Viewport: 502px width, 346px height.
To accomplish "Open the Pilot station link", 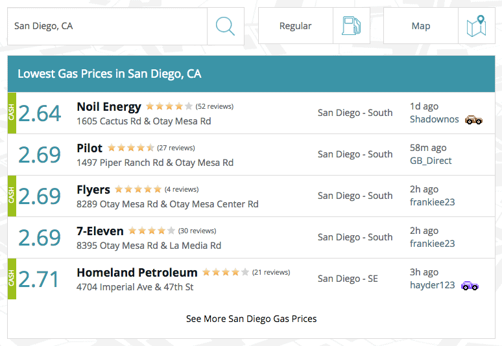I will [x=90, y=148].
